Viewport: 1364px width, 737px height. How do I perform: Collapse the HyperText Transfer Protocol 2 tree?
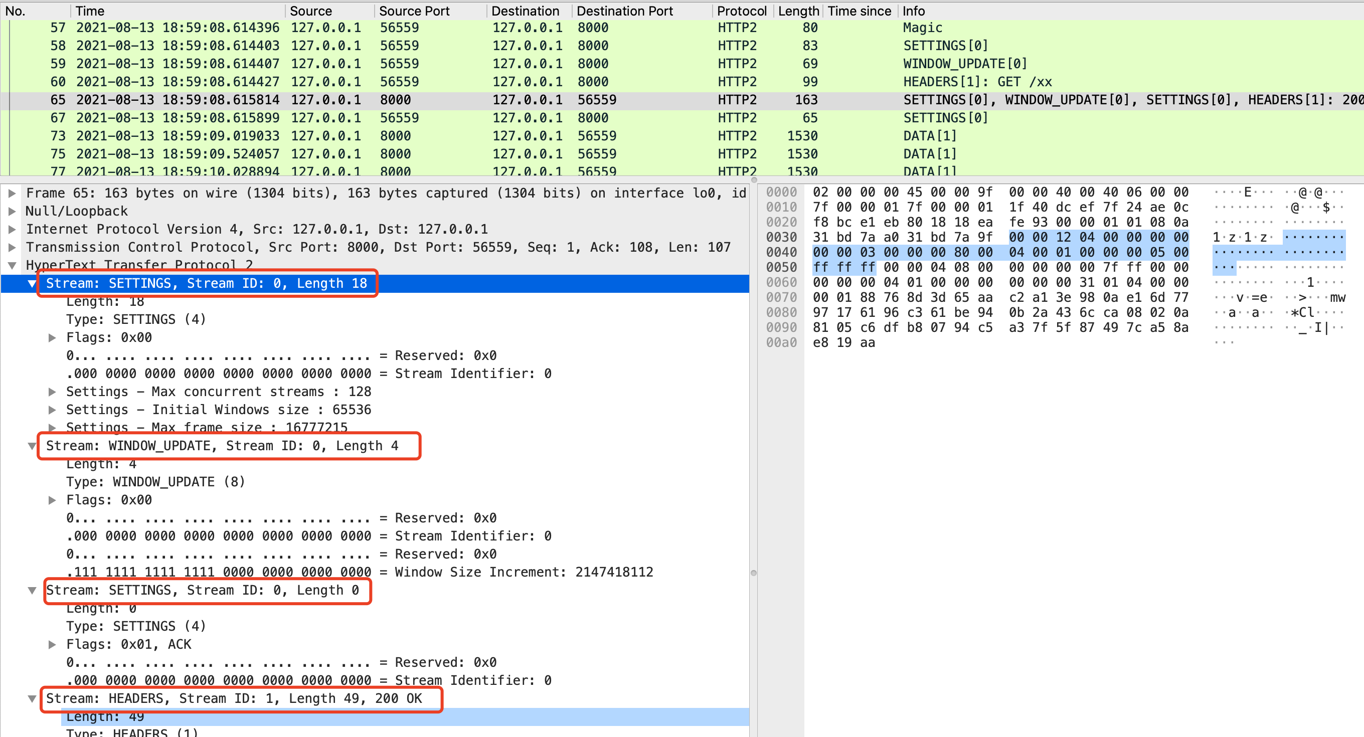tap(12, 265)
